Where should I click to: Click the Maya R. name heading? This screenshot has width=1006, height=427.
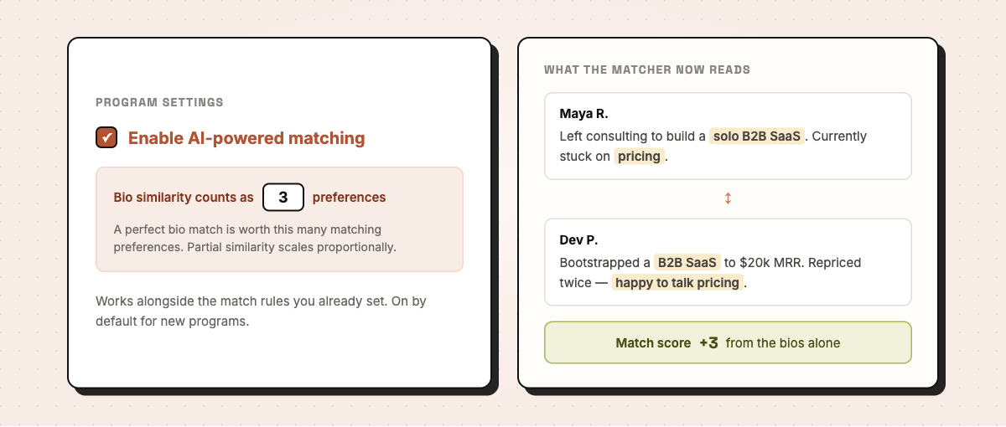point(583,113)
